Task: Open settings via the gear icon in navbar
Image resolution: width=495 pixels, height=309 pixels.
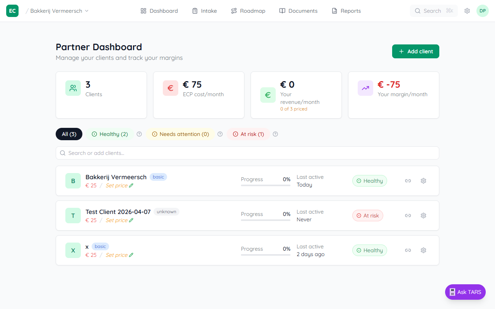Action: [467, 10]
